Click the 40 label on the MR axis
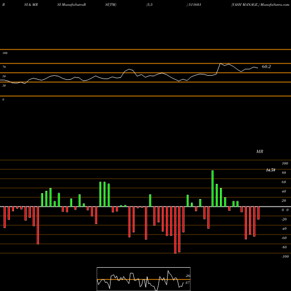Viewport: 291px width, 291px height. click(284, 191)
